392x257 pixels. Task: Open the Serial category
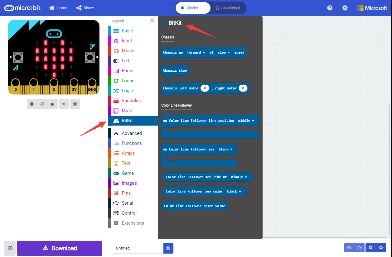click(x=133, y=203)
